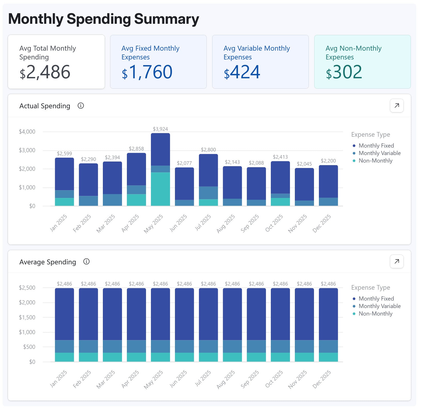Select the Avg Fixed Monthly Expenses card
422x414 pixels.
(158, 62)
